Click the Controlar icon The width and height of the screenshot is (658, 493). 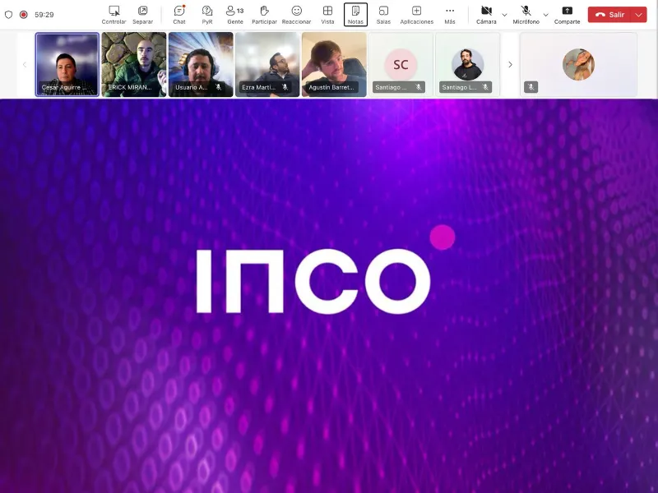click(114, 14)
